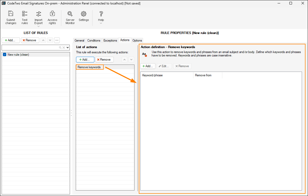Move rule down in List of Rules

(50, 40)
